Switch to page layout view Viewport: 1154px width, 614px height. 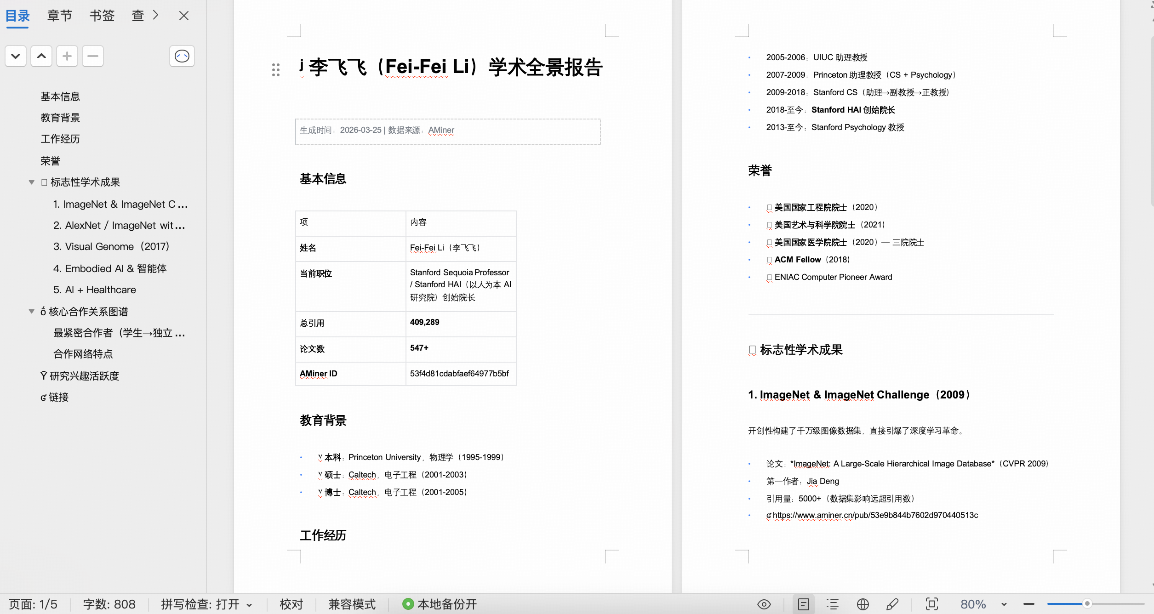[x=803, y=604]
